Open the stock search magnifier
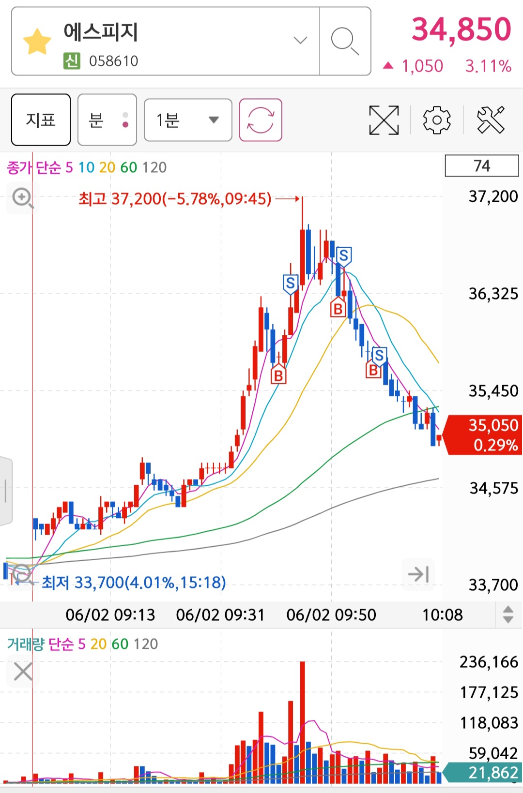This screenshot has width=523, height=793. [345, 41]
